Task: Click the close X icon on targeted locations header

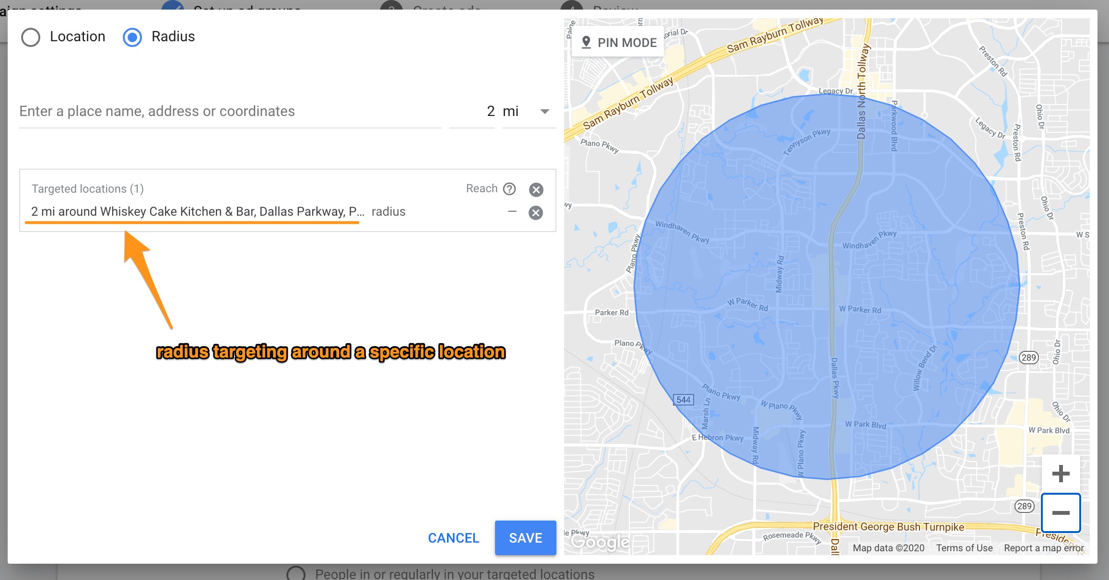Action: pyautogui.click(x=537, y=189)
